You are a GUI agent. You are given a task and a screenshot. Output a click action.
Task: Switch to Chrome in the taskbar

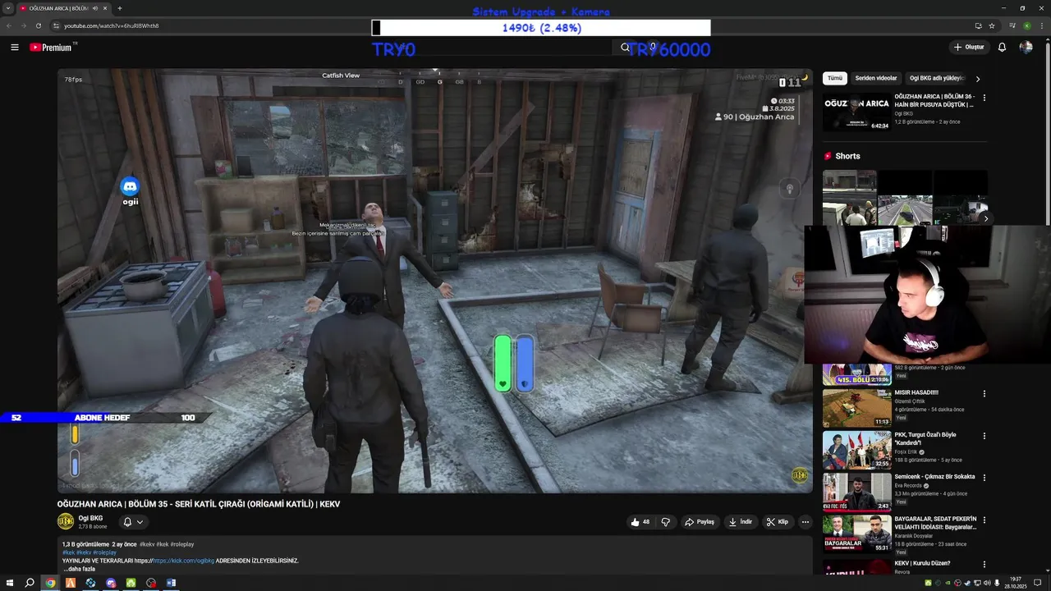point(50,583)
